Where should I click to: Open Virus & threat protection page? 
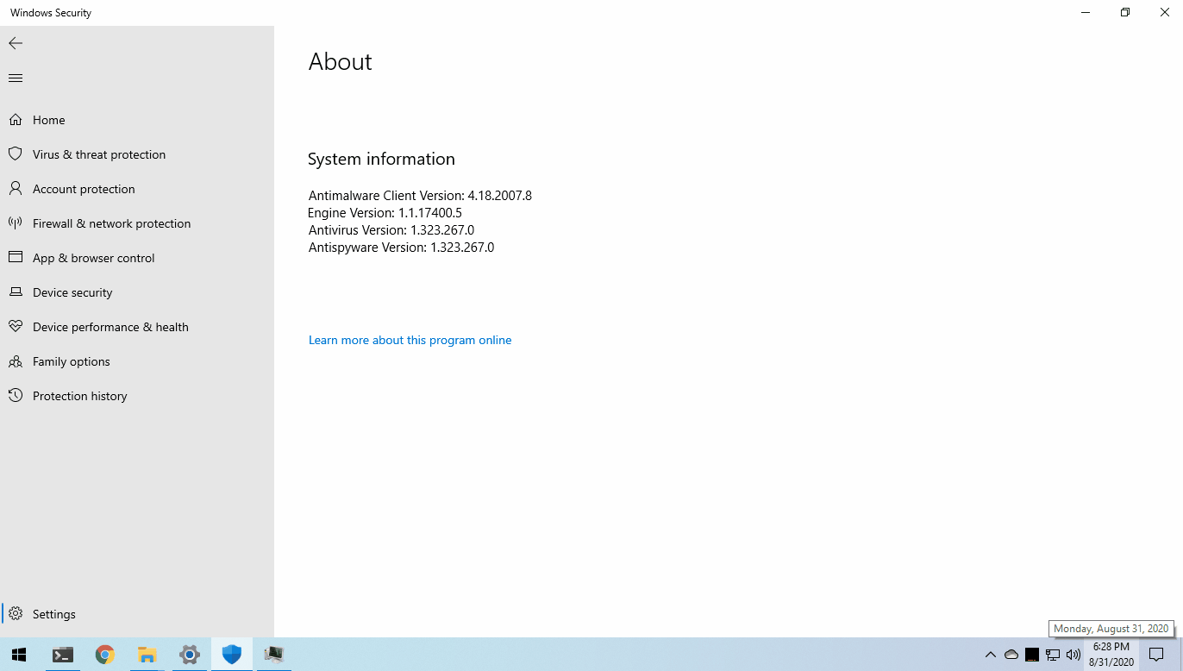click(137, 154)
